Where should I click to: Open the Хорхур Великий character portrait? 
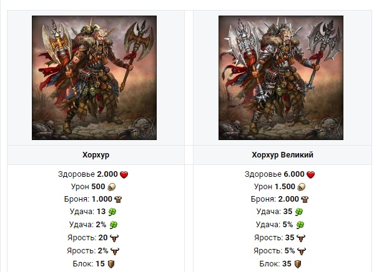[x=281, y=78]
